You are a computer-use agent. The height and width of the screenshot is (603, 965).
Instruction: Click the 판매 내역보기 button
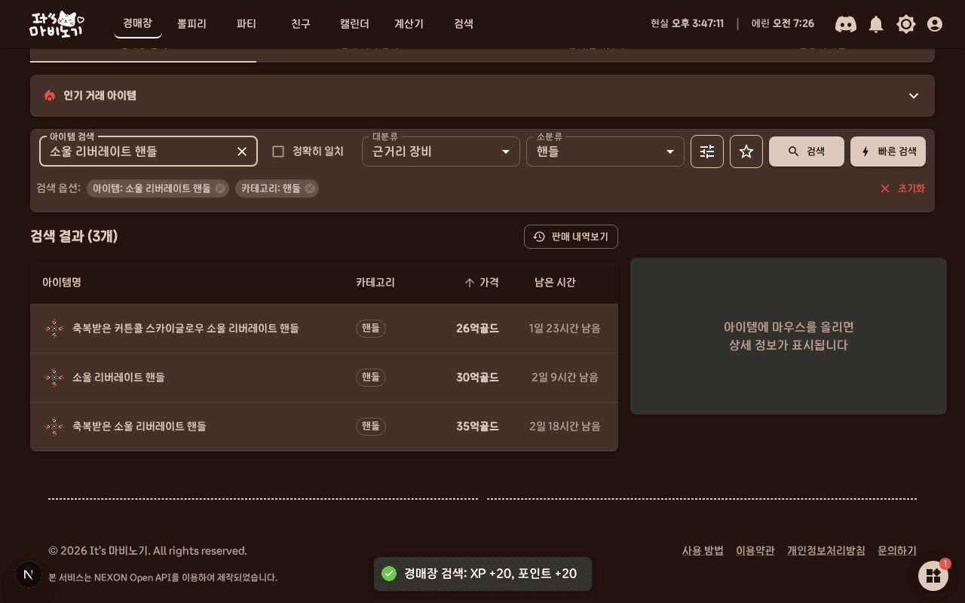click(x=571, y=237)
